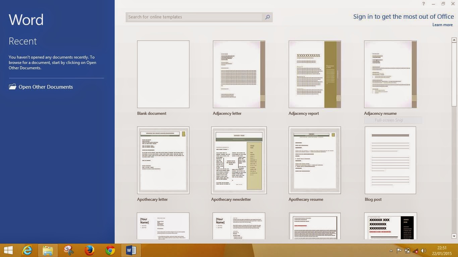458x257 pixels.
Task: Click the folder icon beside Open Other Documents
Action: [12, 87]
